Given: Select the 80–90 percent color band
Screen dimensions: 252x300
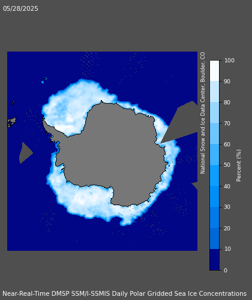Looking at the screenshot, I should [214, 92].
